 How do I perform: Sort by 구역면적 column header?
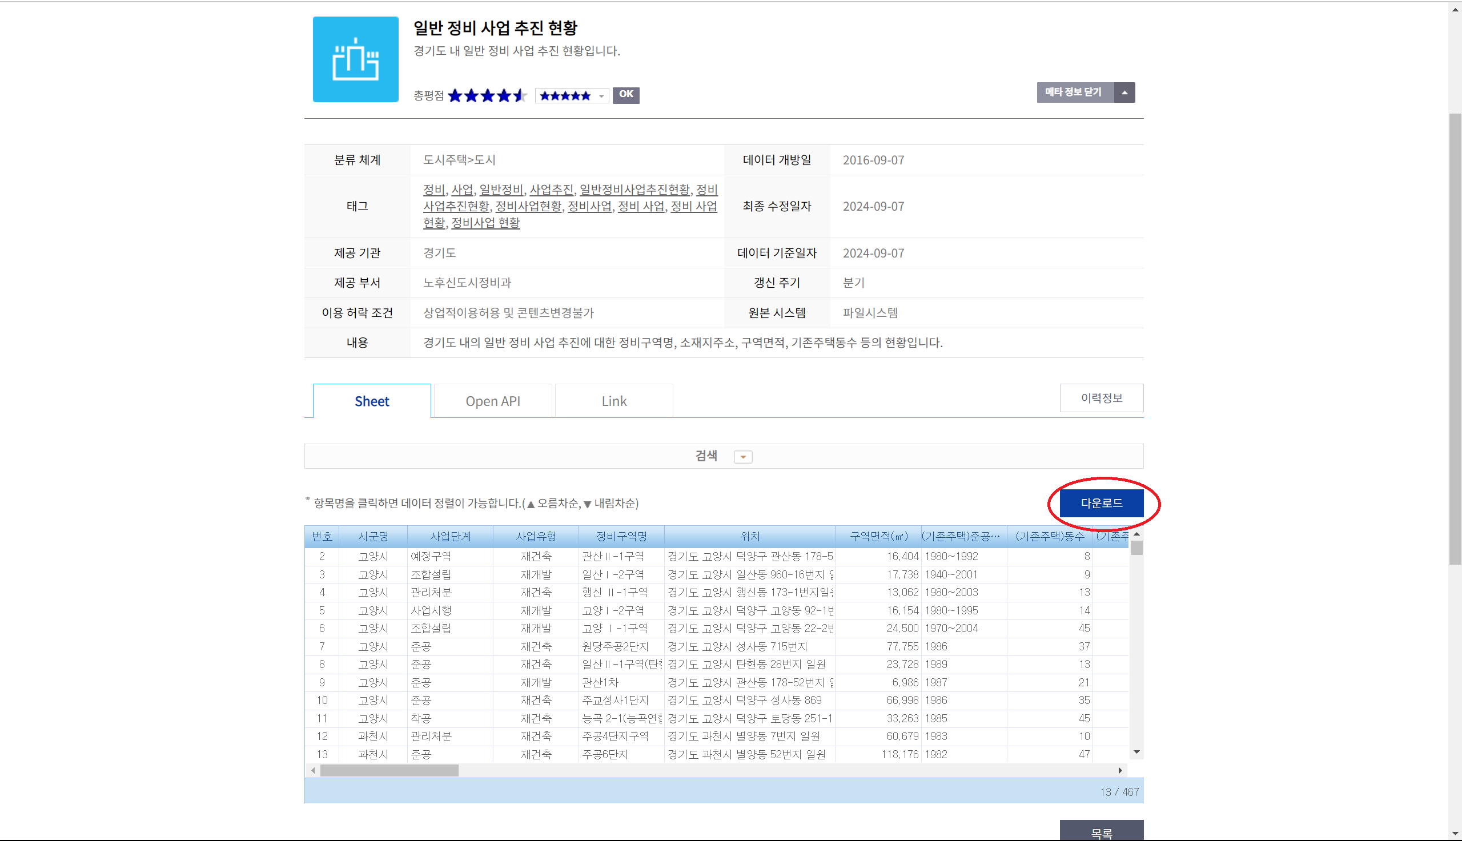pos(878,536)
